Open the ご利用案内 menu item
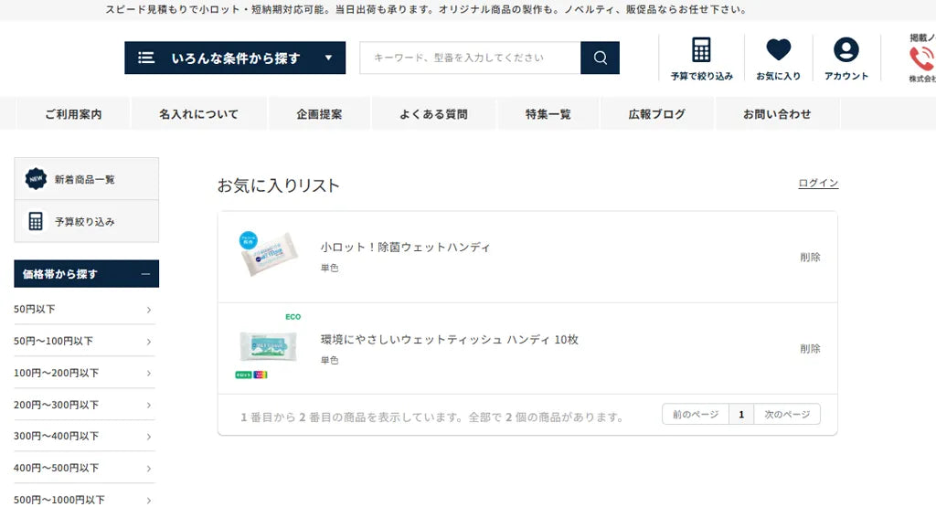 coord(73,114)
